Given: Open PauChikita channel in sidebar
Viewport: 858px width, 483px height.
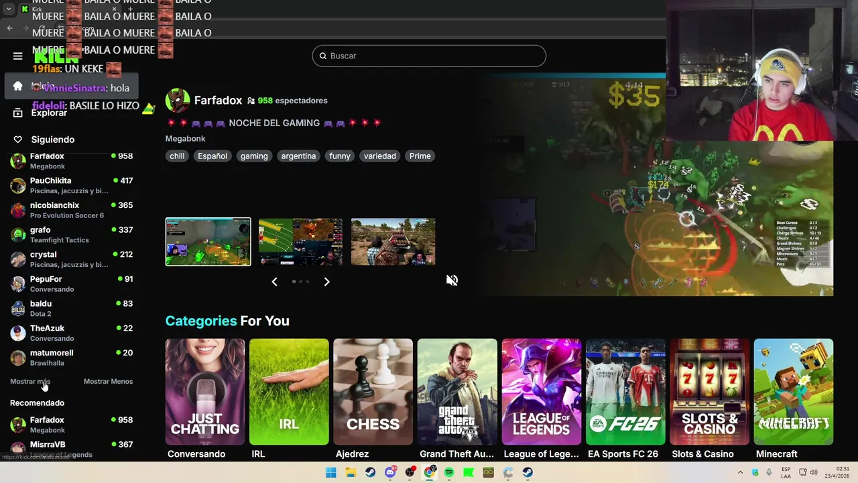Looking at the screenshot, I should [x=72, y=185].
